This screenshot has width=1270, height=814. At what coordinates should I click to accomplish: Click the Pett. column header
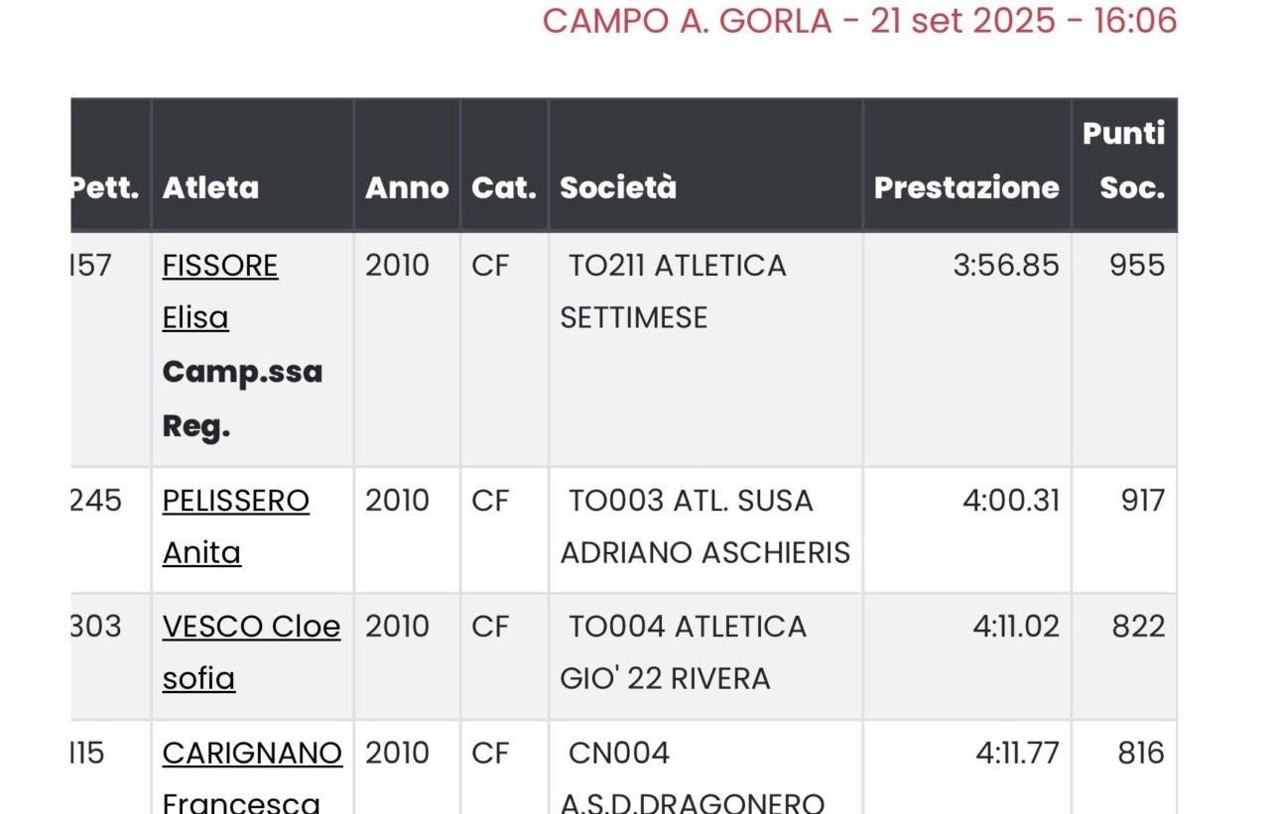[x=104, y=187]
